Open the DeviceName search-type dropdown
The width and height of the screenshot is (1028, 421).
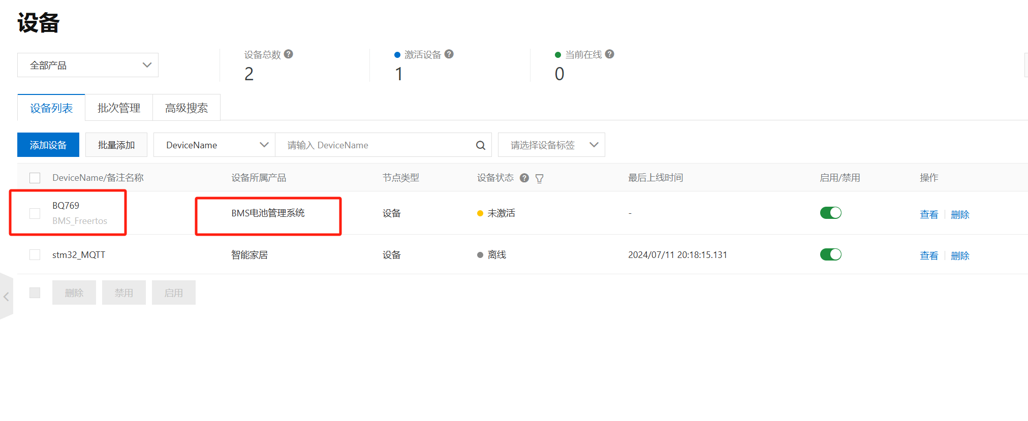click(214, 145)
